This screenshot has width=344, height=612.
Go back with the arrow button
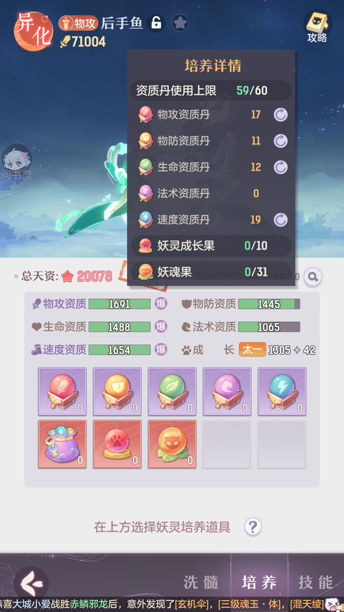click(x=31, y=583)
